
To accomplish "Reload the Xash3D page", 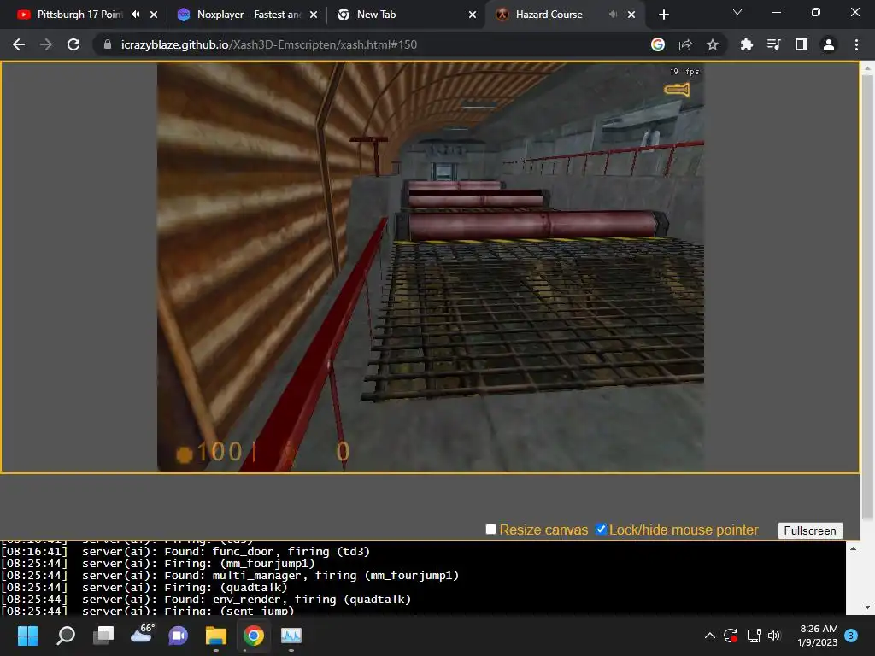I will [x=73, y=44].
